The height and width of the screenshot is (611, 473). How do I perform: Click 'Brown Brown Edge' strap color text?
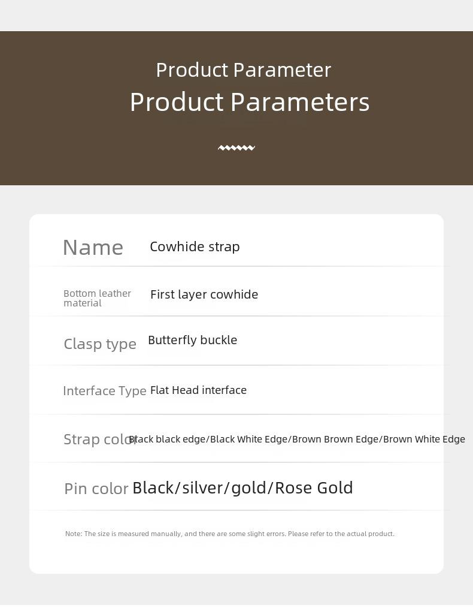point(335,439)
